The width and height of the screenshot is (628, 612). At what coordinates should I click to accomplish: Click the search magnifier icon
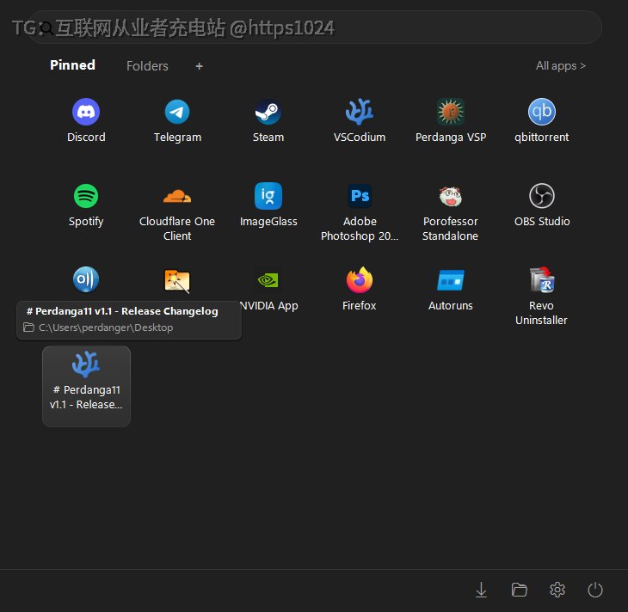click(46, 28)
